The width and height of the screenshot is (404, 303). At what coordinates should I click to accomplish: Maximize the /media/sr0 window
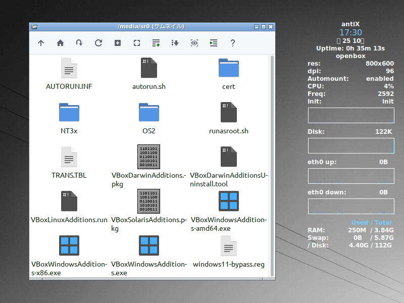tap(264, 27)
